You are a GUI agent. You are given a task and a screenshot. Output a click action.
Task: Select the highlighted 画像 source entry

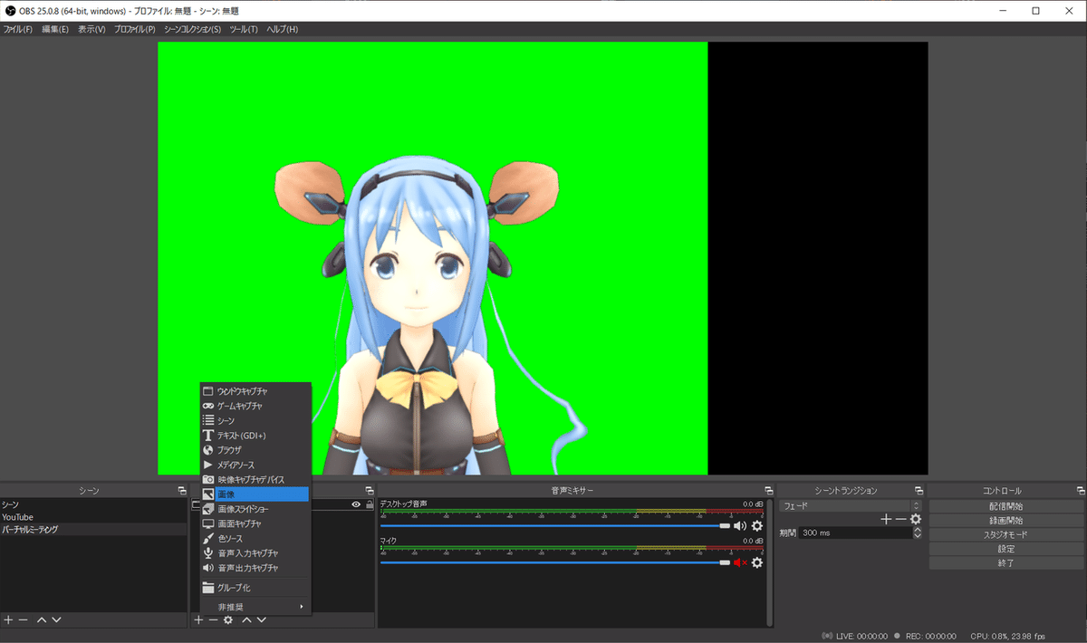pos(255,494)
